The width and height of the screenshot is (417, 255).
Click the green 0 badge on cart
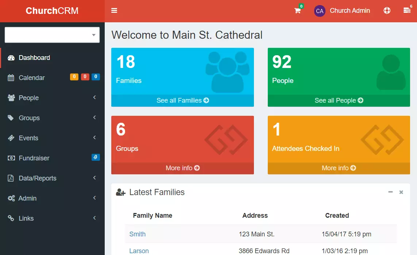tap(301, 6)
